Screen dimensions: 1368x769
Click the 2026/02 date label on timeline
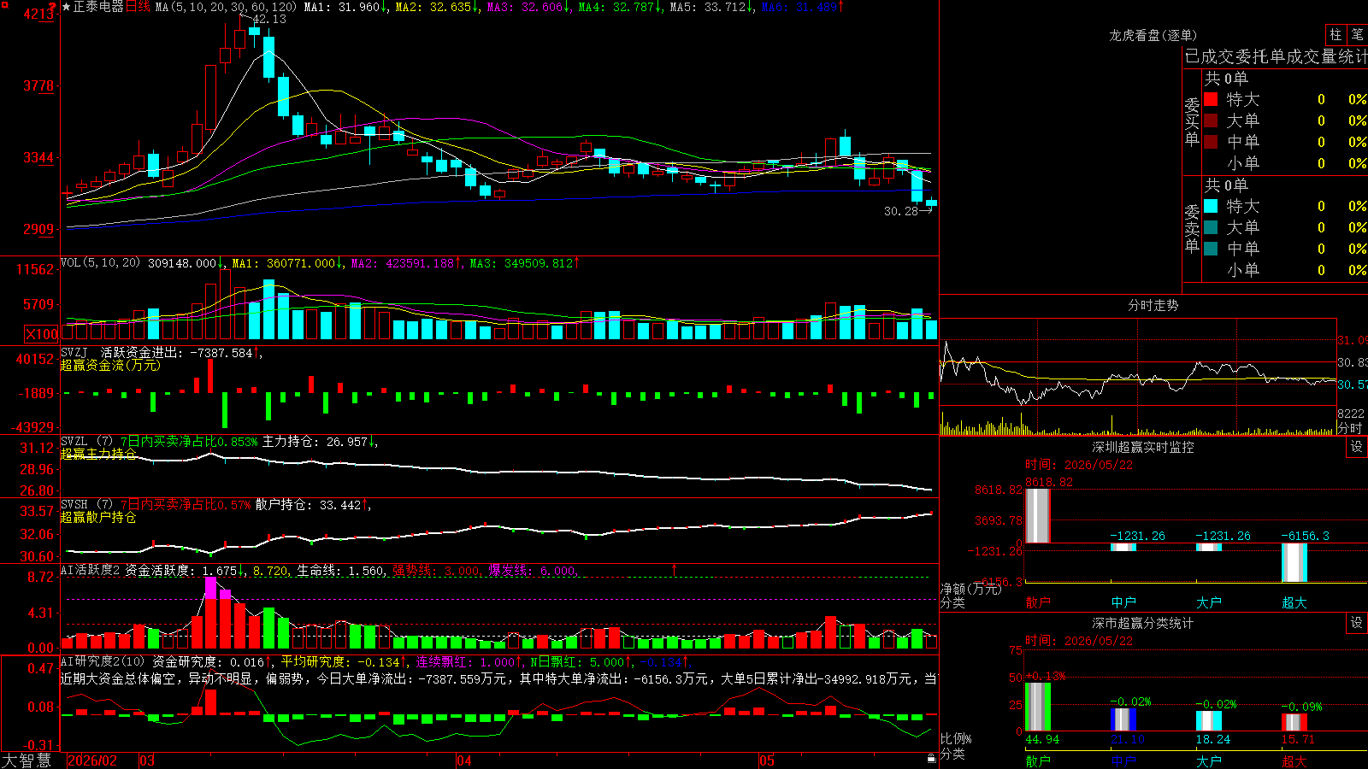pos(92,760)
